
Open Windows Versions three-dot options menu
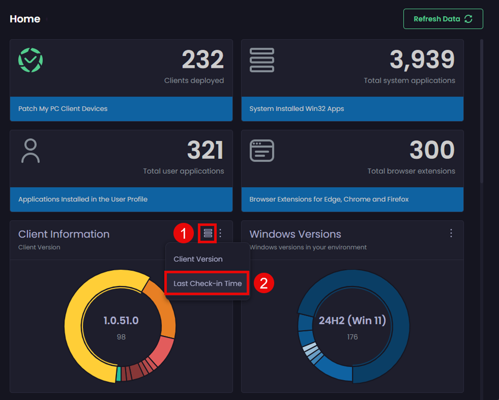[x=451, y=234]
